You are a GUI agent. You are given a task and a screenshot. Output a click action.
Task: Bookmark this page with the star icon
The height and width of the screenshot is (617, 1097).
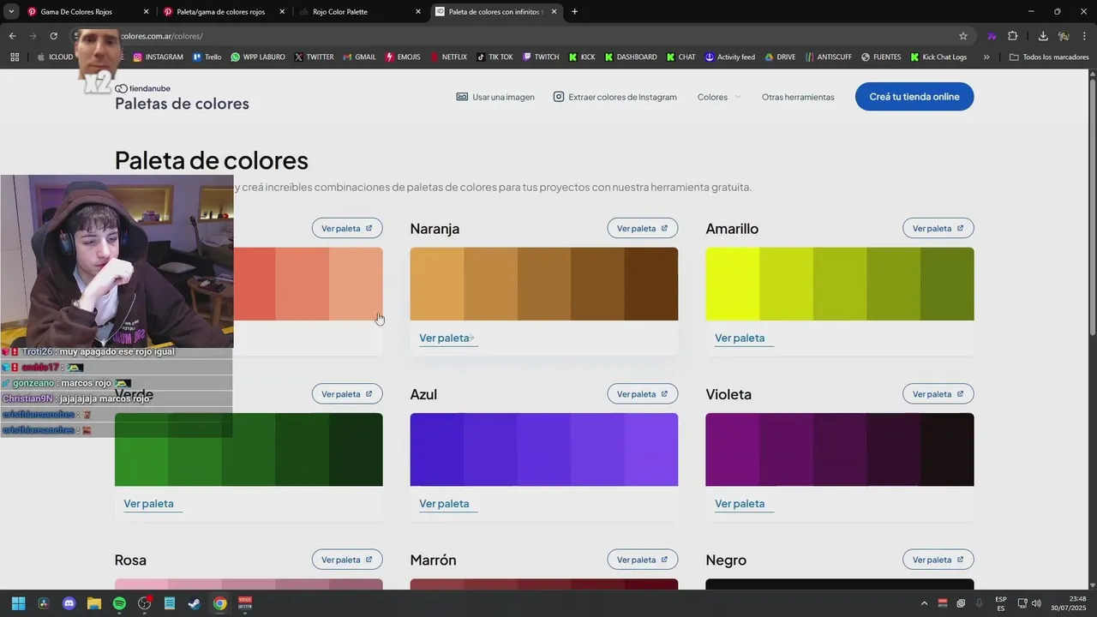pyautogui.click(x=963, y=36)
